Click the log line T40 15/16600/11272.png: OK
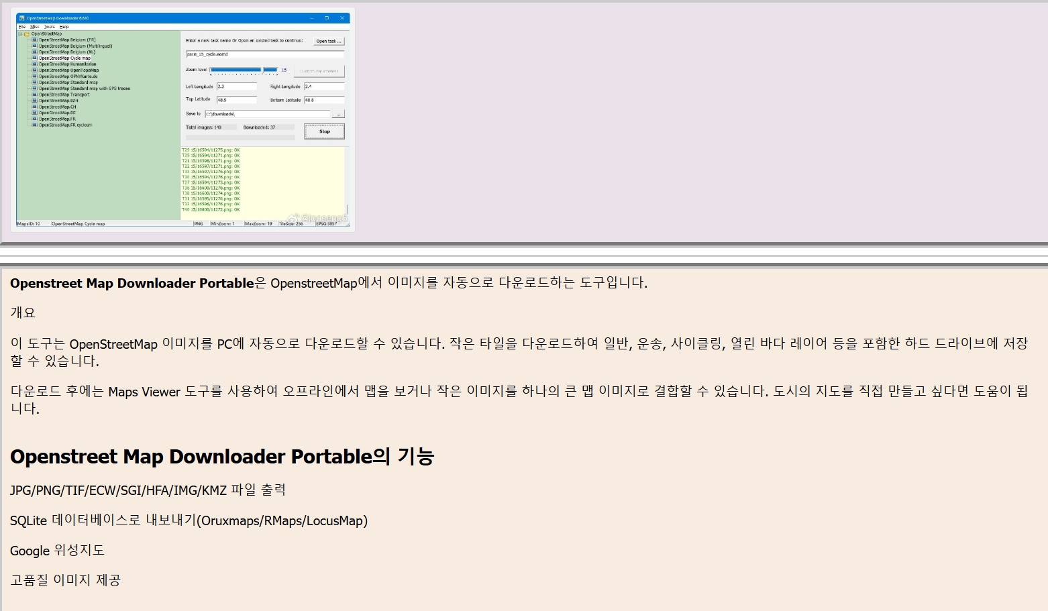This screenshot has height=611, width=1048. pos(211,209)
